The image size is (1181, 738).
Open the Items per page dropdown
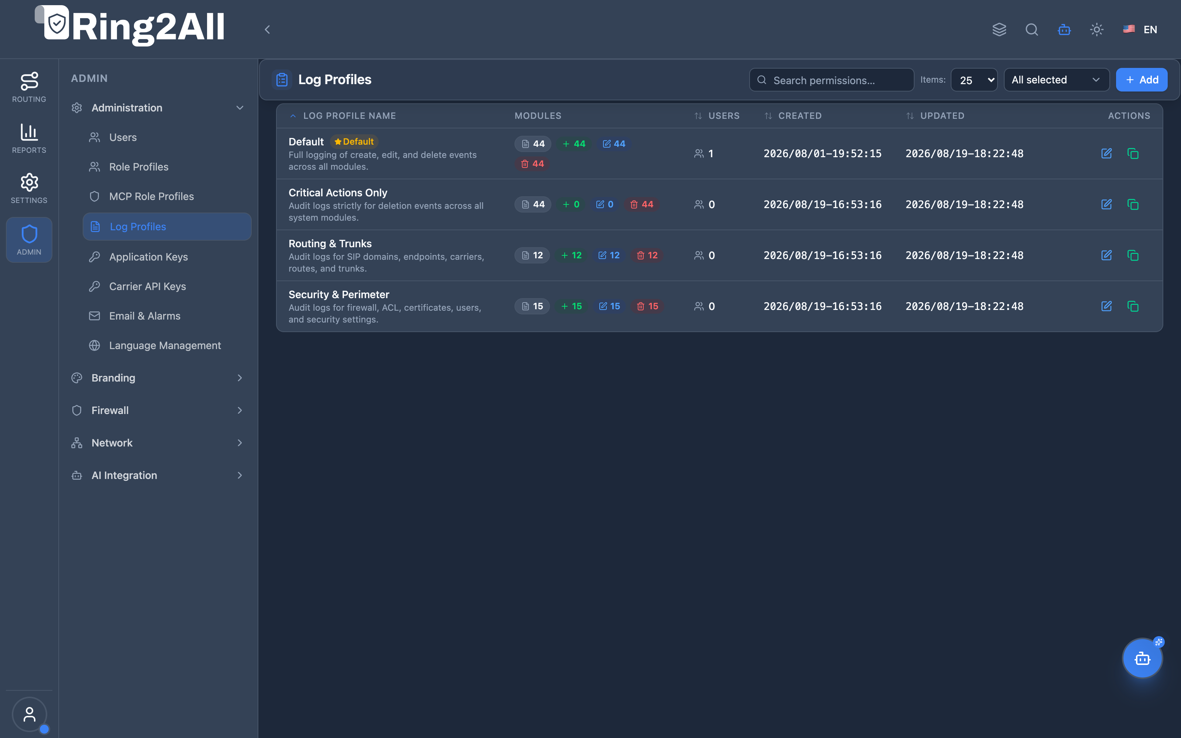974,80
